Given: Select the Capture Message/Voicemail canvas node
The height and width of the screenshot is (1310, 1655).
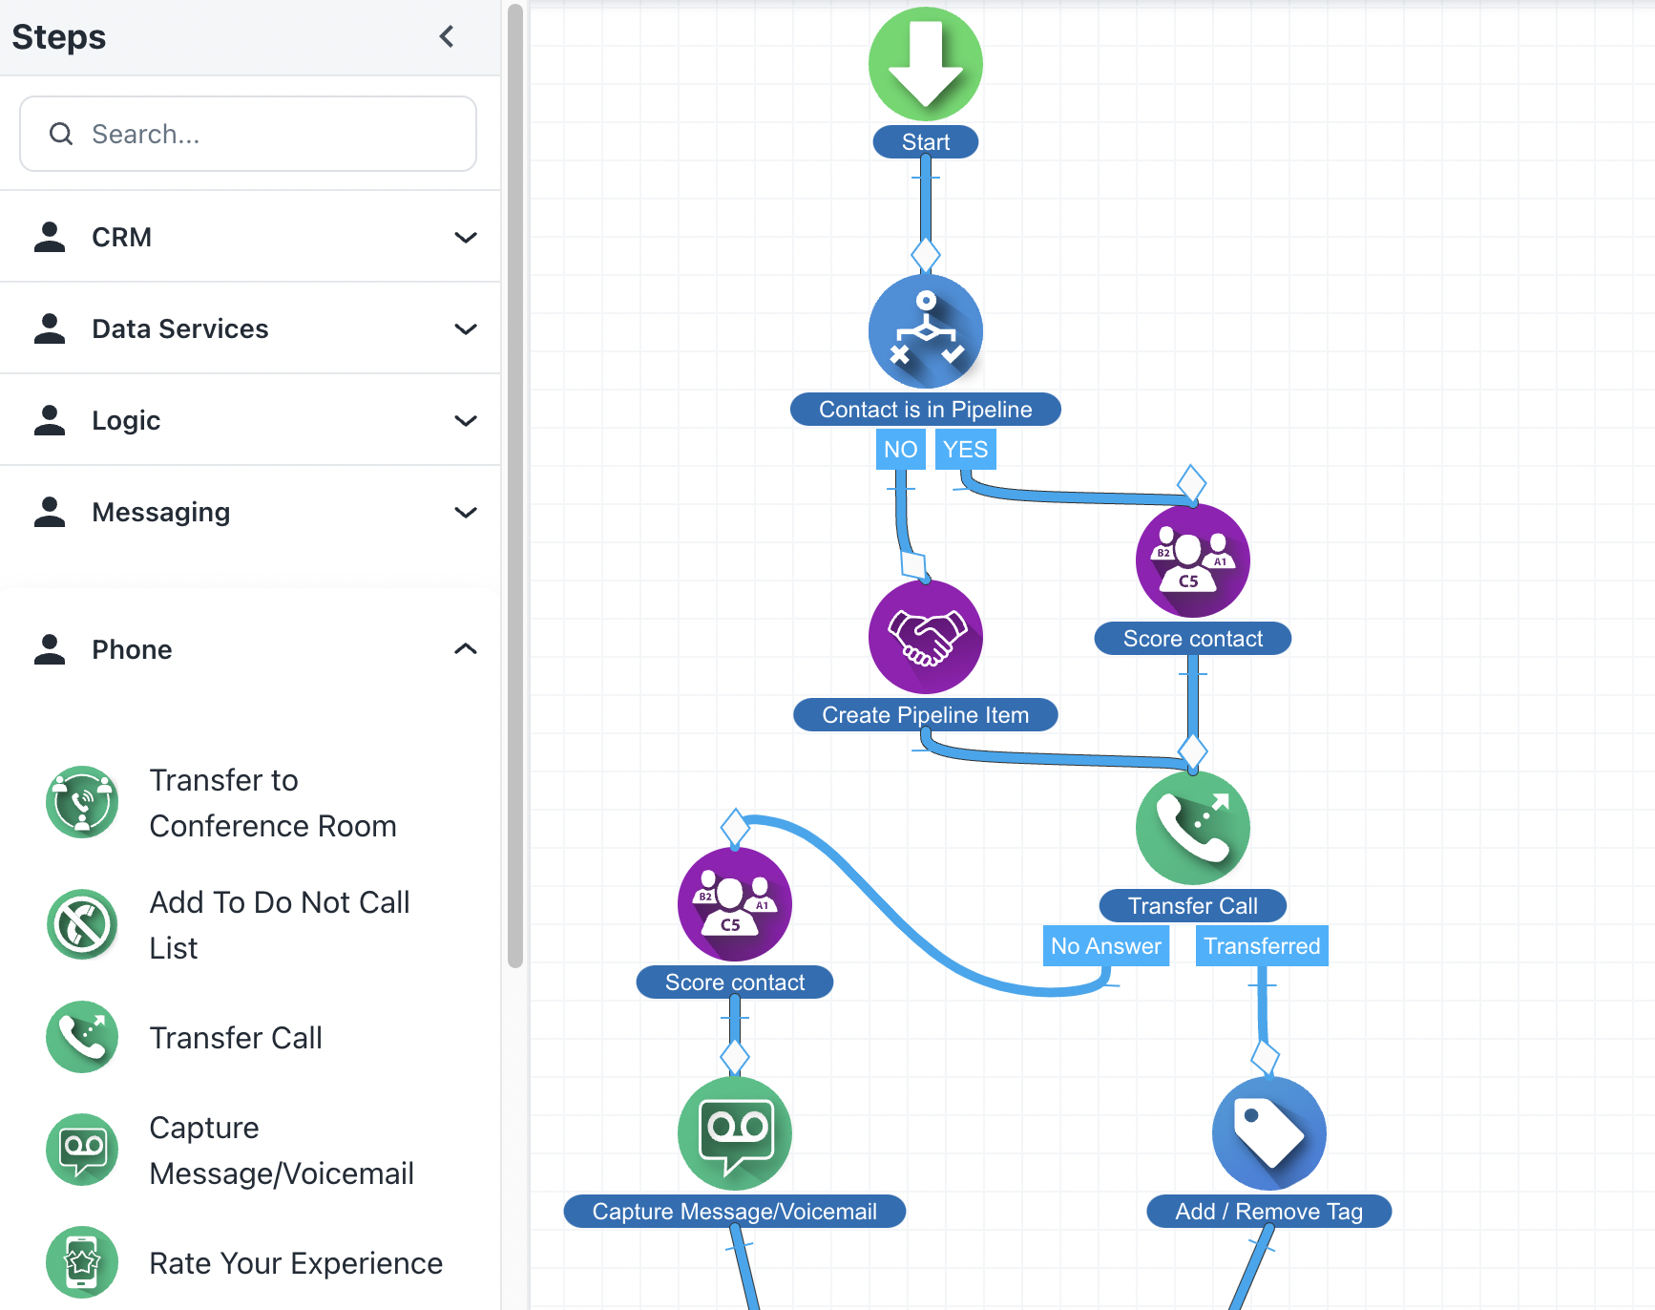Looking at the screenshot, I should click(734, 1133).
